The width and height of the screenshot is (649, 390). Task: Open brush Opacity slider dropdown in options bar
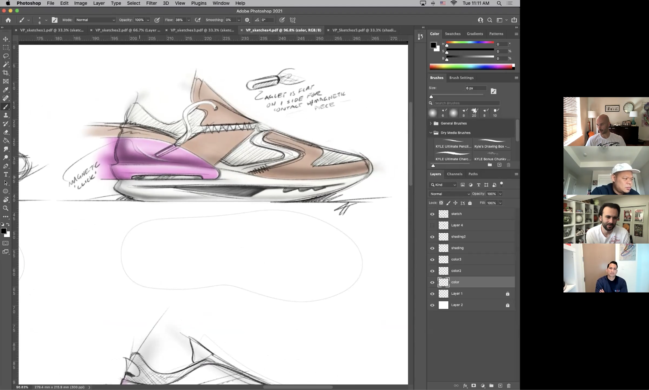click(x=148, y=20)
